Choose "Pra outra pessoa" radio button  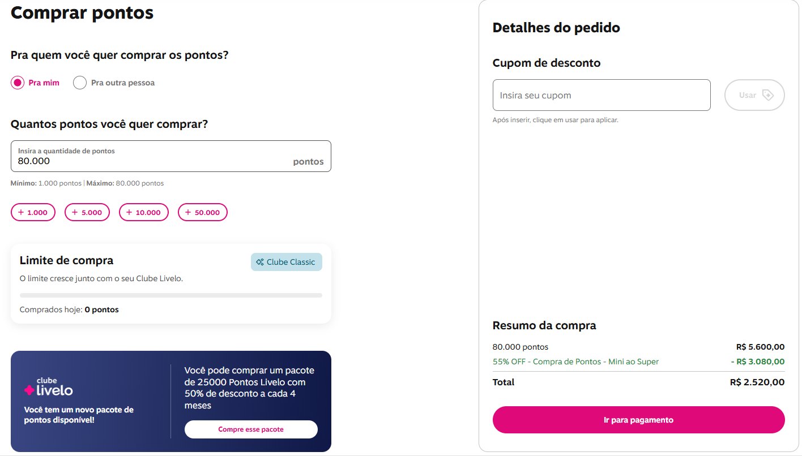[80, 83]
